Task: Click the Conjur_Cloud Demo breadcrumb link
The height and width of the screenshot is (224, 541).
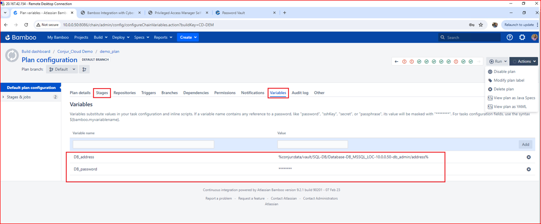Action: (x=75, y=51)
